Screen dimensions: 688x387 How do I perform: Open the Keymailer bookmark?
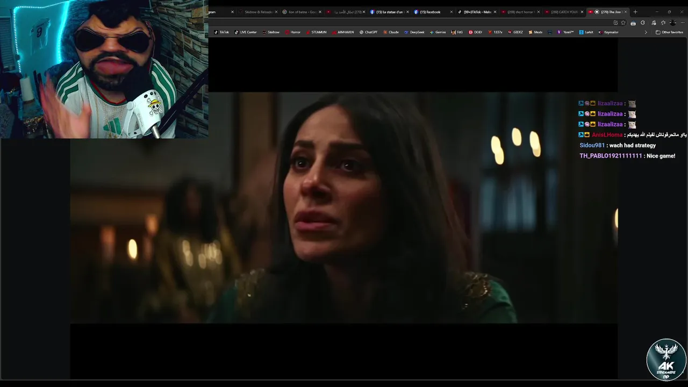click(609, 32)
